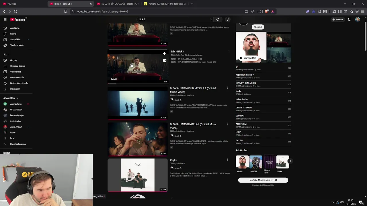Play the YouTube Mix'i button

[x=248, y=58]
